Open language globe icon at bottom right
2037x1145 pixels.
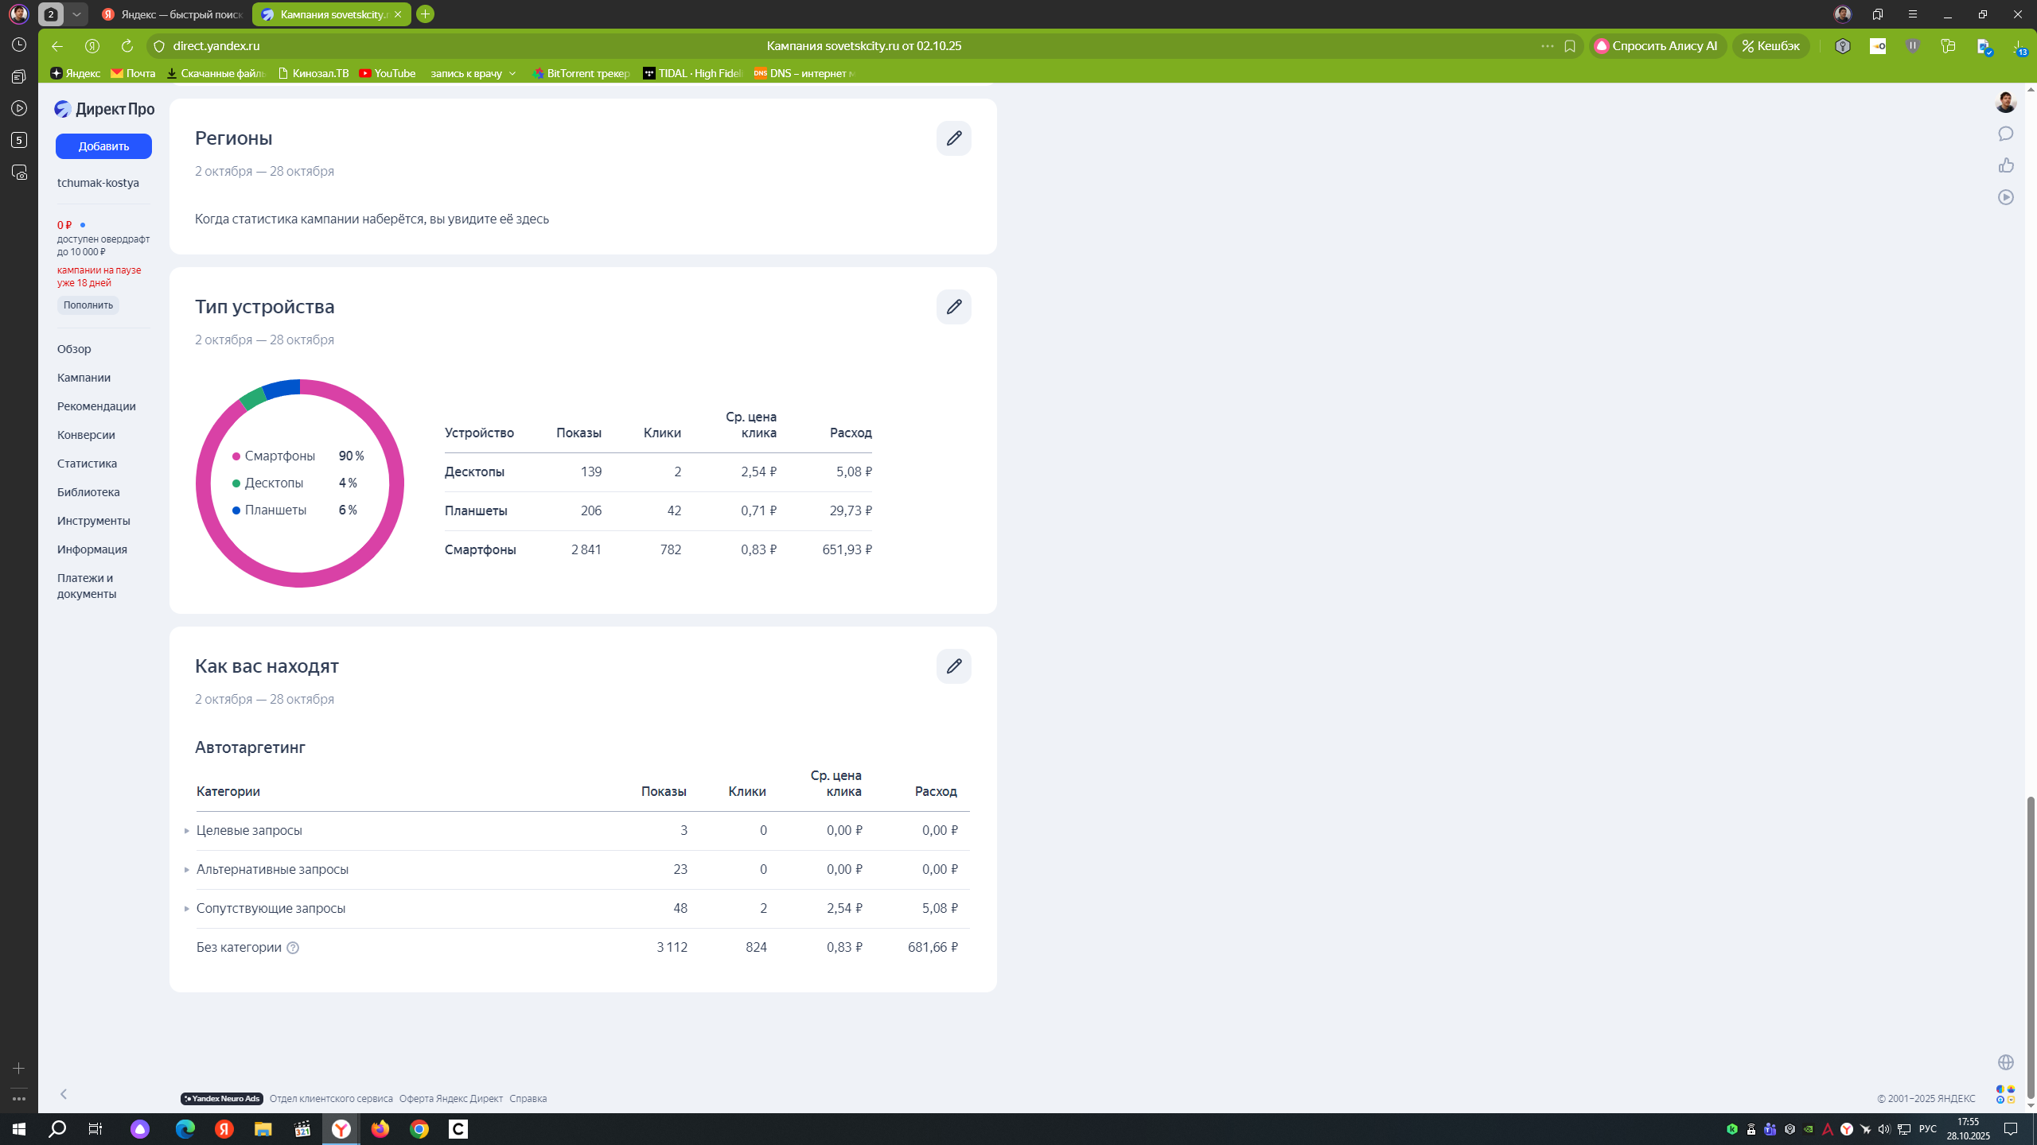pyautogui.click(x=2006, y=1062)
